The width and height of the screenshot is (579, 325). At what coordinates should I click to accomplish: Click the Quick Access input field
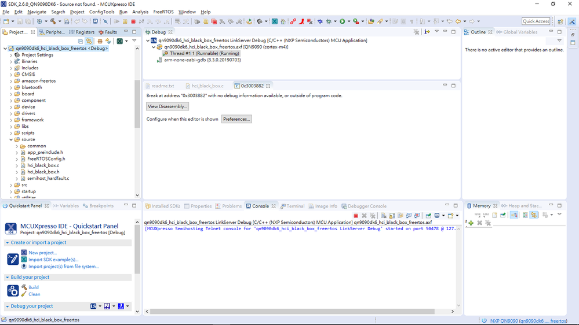tap(536, 21)
